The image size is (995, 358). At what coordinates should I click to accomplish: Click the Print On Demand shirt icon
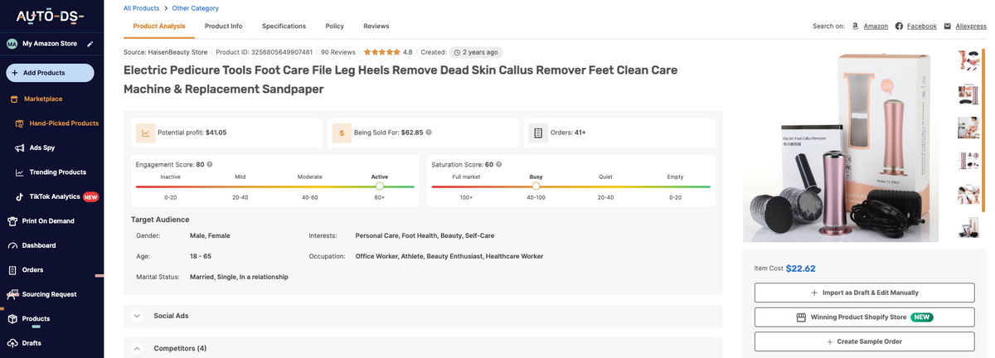(12, 221)
